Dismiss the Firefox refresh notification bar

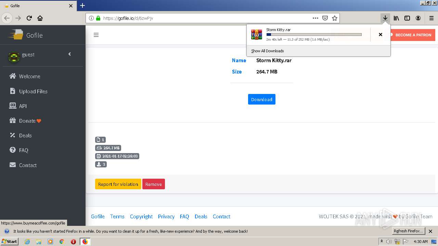coord(430,231)
